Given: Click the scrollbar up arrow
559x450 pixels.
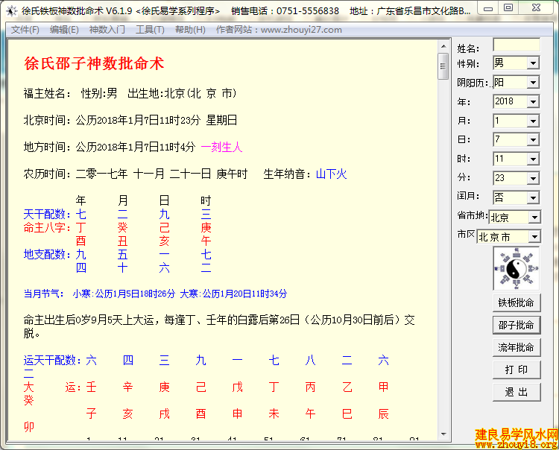Looking at the screenshot, I should point(443,46).
